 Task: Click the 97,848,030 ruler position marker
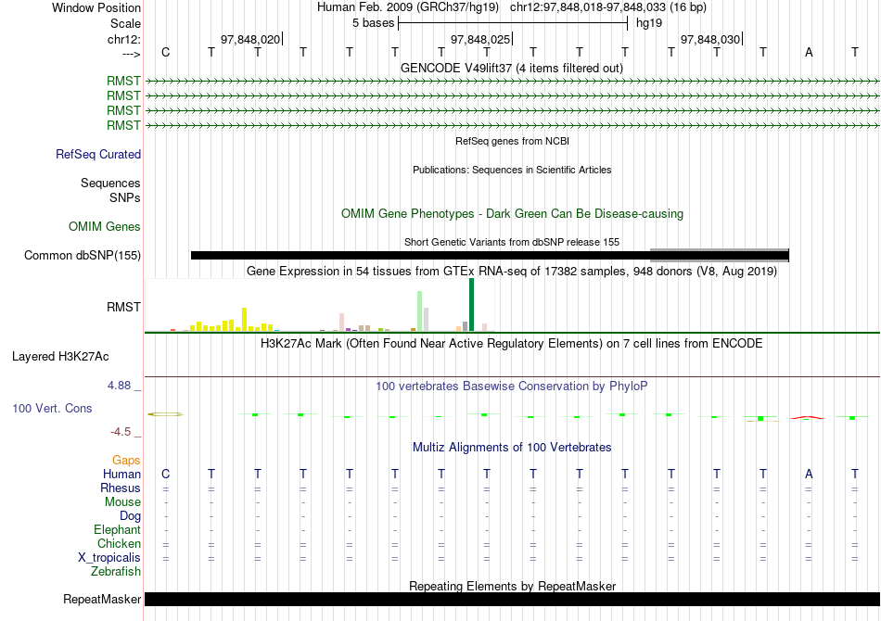tap(710, 39)
